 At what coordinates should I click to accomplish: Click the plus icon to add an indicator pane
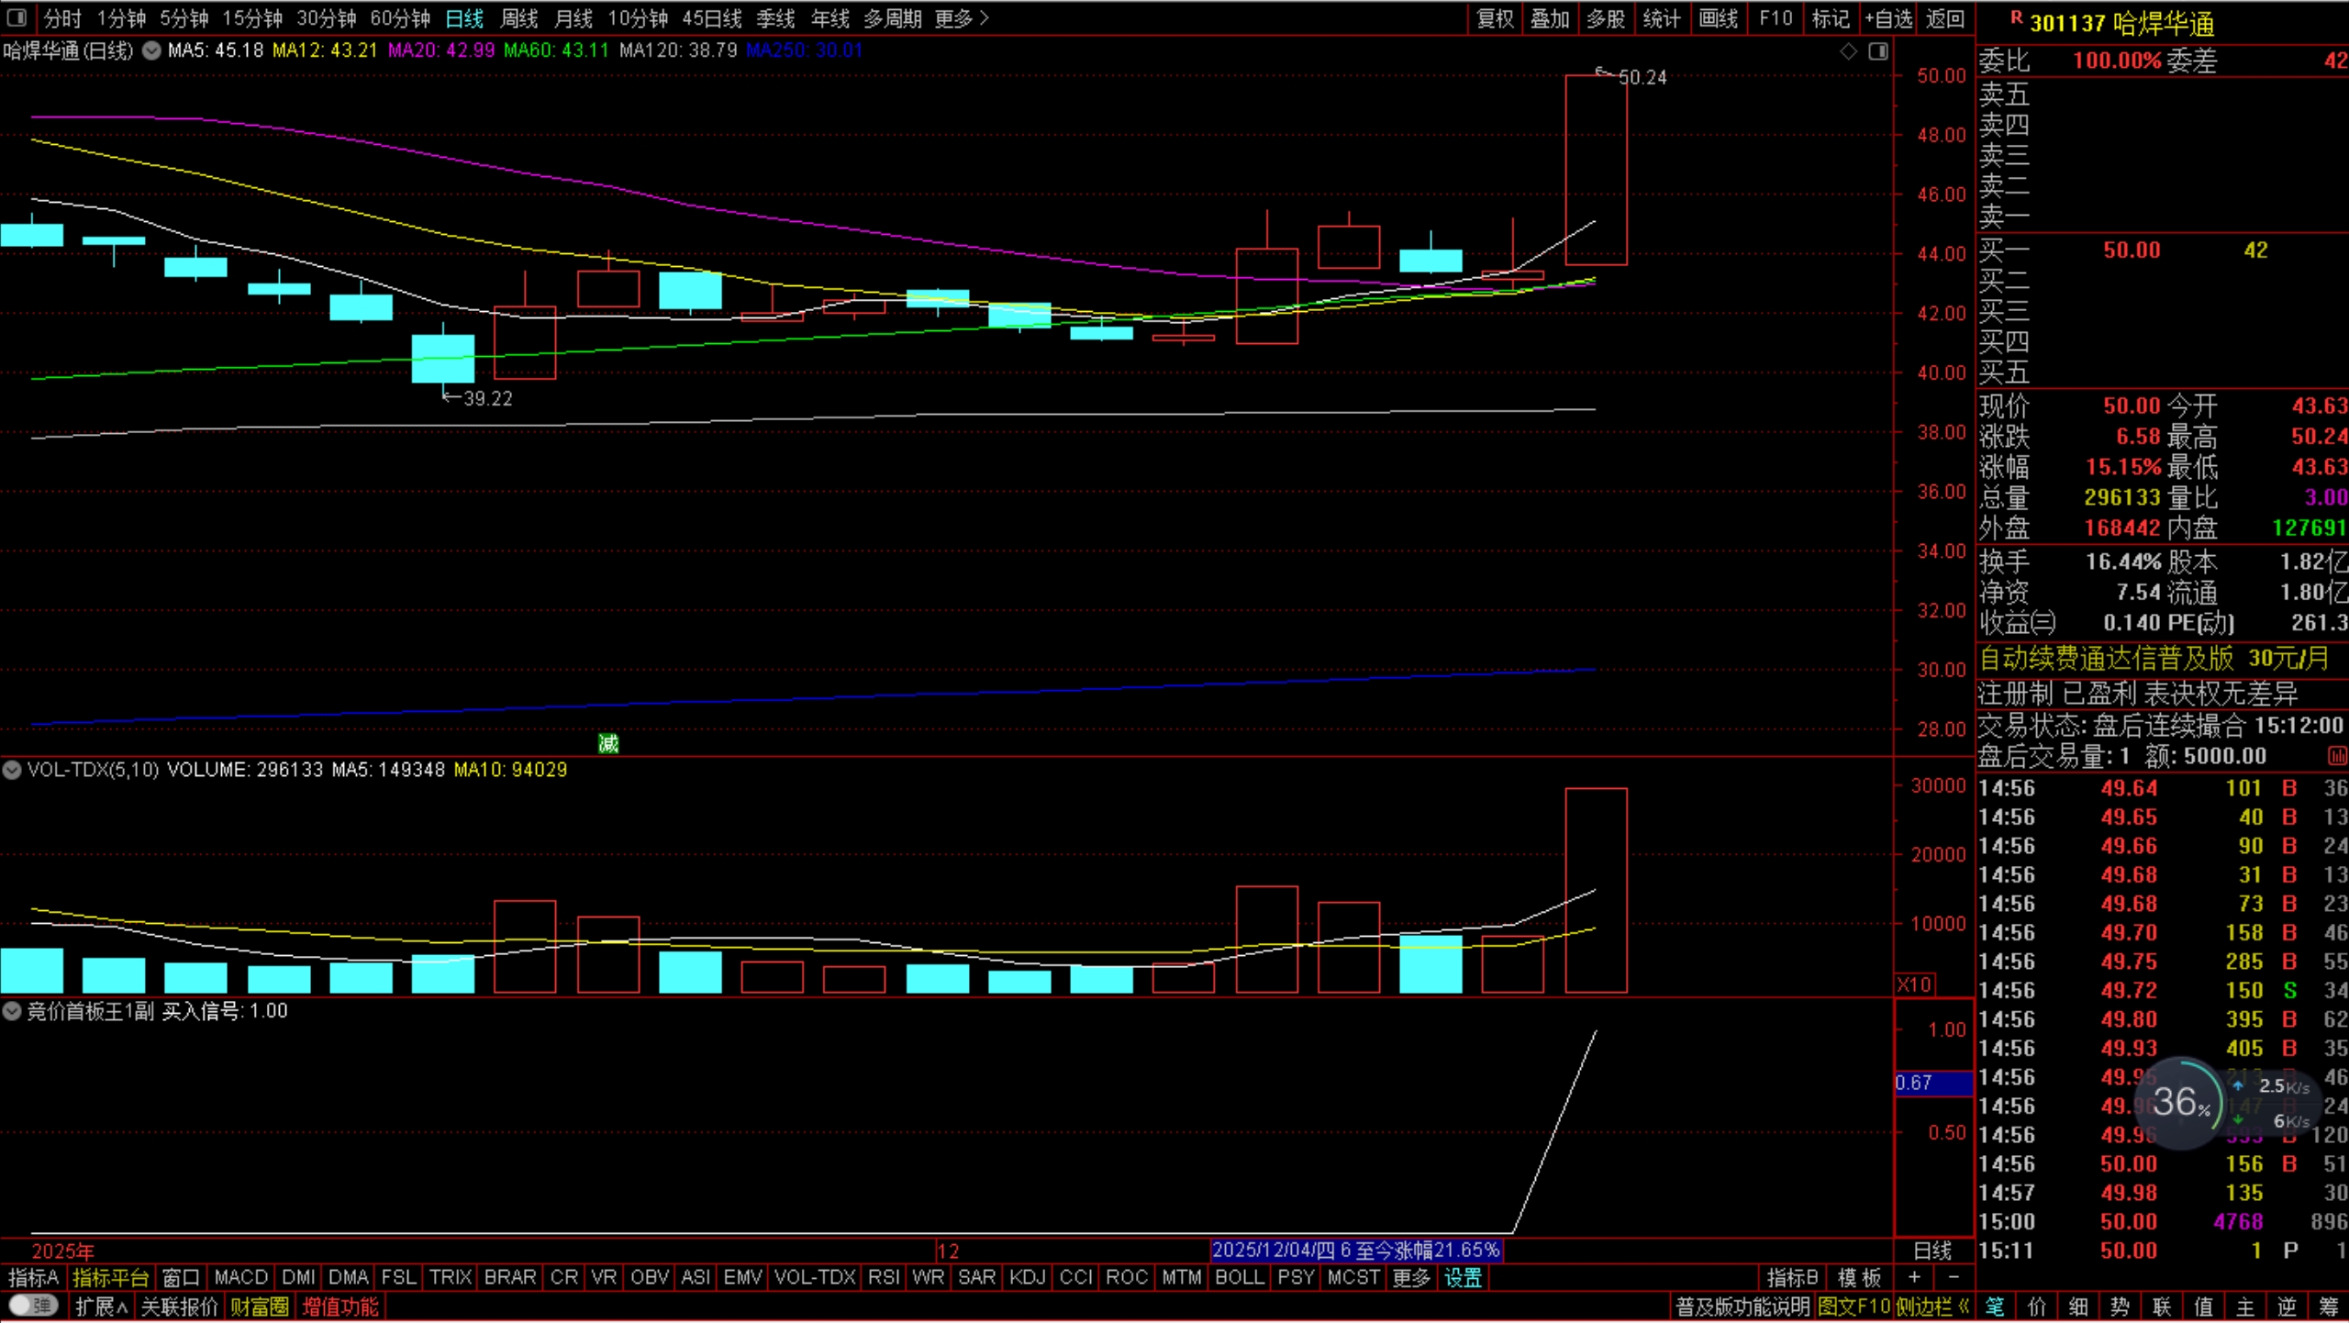click(1914, 1277)
